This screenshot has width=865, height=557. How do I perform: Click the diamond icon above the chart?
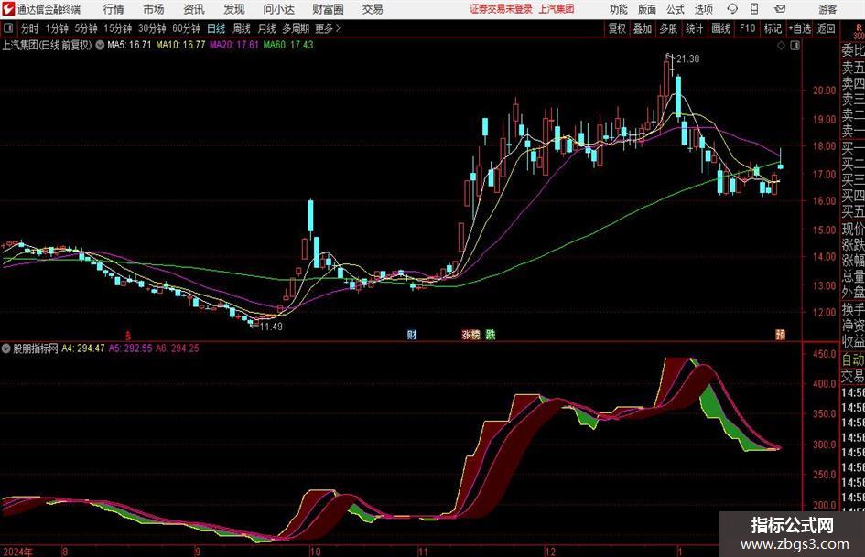tap(781, 46)
